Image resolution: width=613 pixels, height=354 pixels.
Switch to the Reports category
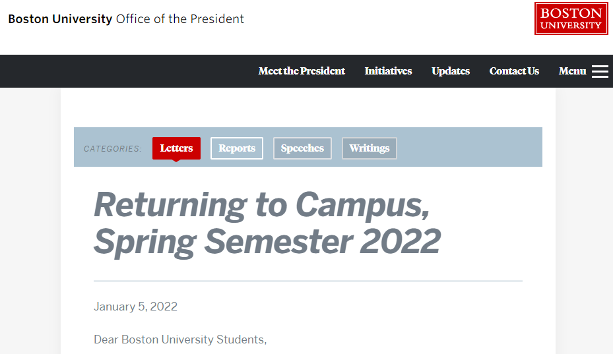[237, 148]
